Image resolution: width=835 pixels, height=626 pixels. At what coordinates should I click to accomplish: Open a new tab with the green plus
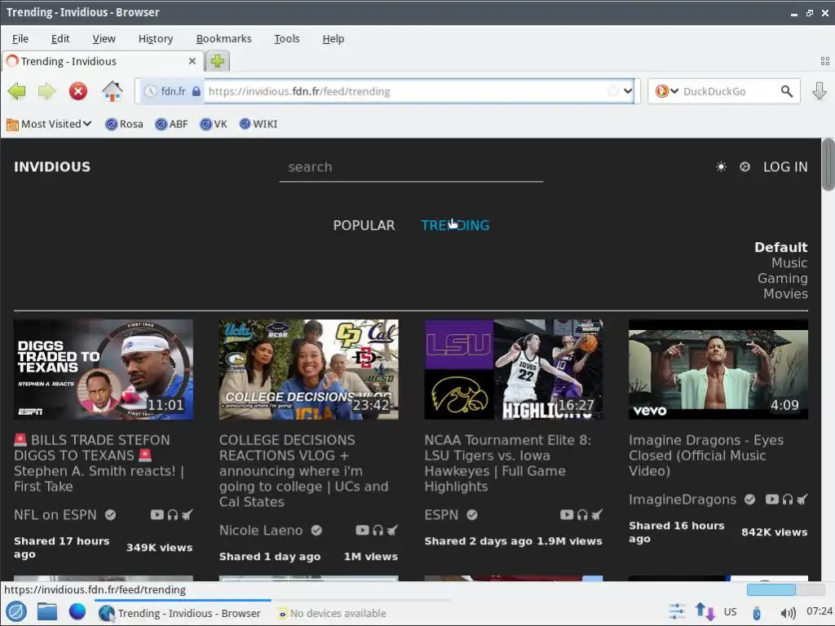(217, 61)
